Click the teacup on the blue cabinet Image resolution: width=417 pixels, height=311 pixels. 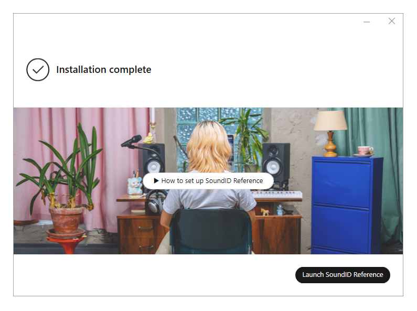pos(365,151)
